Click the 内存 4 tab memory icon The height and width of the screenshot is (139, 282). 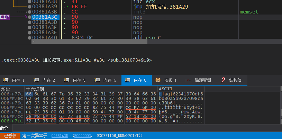click(x=98, y=80)
